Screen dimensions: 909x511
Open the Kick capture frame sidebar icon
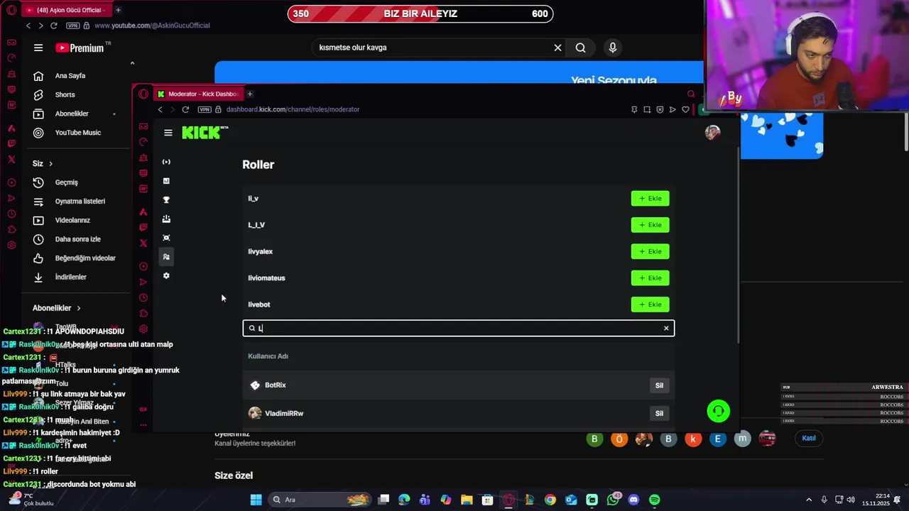166,238
